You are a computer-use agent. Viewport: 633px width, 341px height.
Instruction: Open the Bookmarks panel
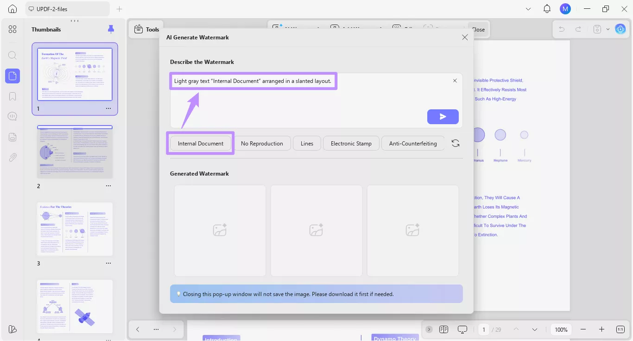click(x=12, y=96)
